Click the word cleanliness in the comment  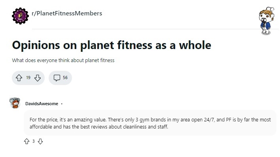(x=135, y=127)
